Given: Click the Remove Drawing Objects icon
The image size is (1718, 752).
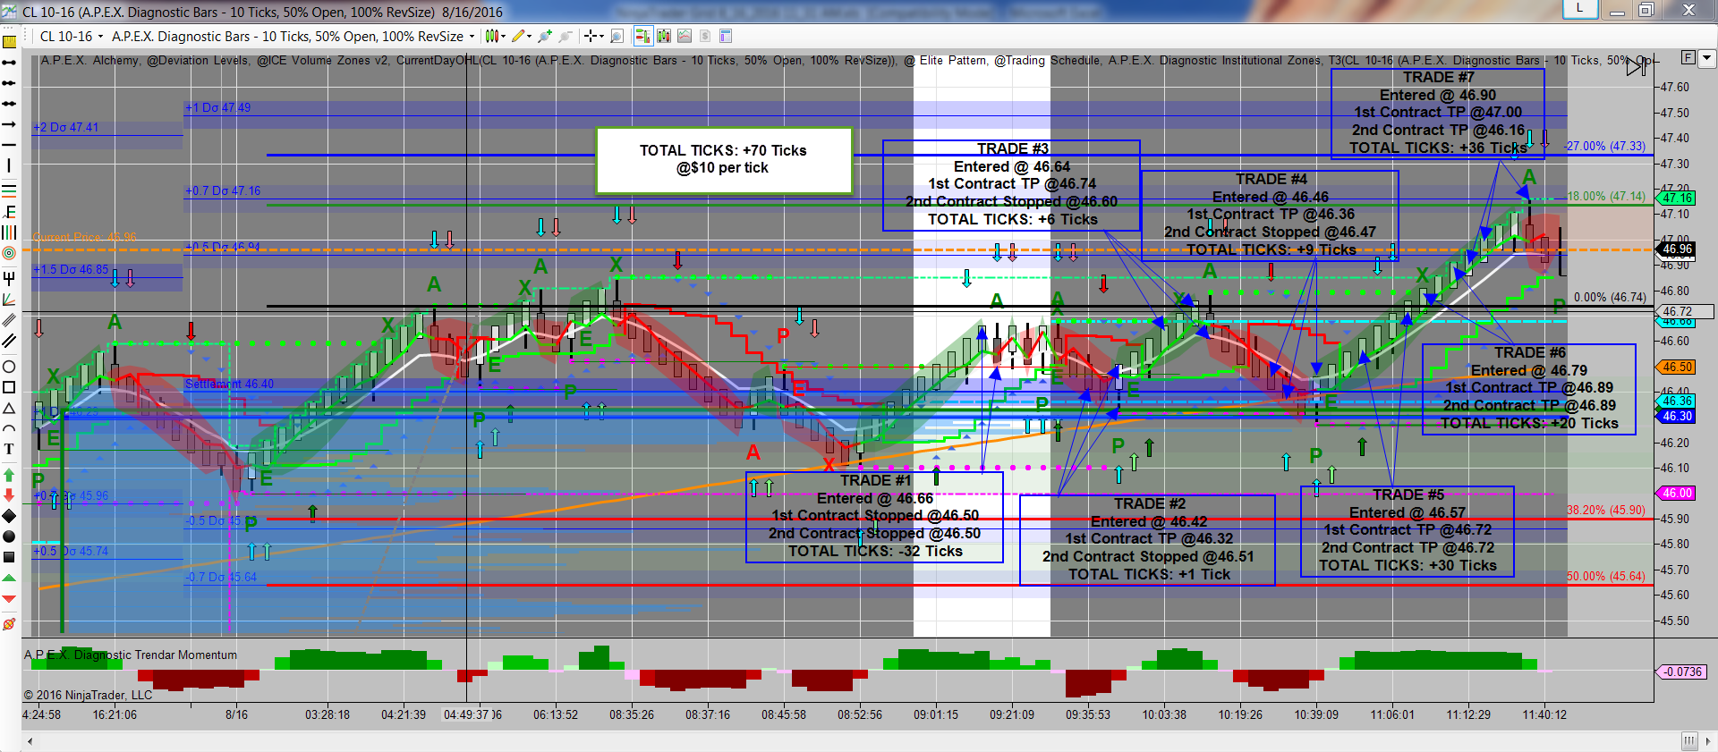Looking at the screenshot, I should [9, 623].
